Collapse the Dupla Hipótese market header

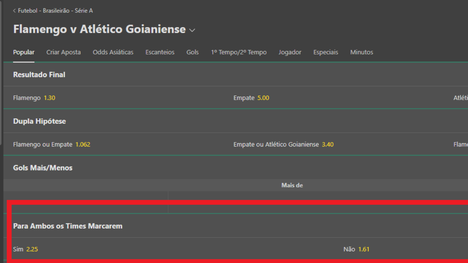coord(236,121)
